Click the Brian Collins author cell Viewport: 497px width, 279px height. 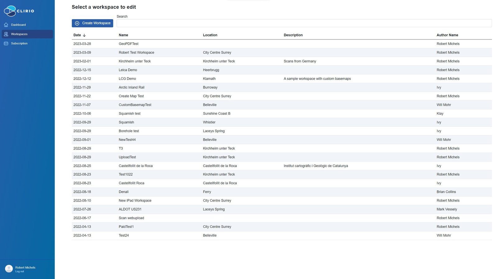(x=446, y=192)
